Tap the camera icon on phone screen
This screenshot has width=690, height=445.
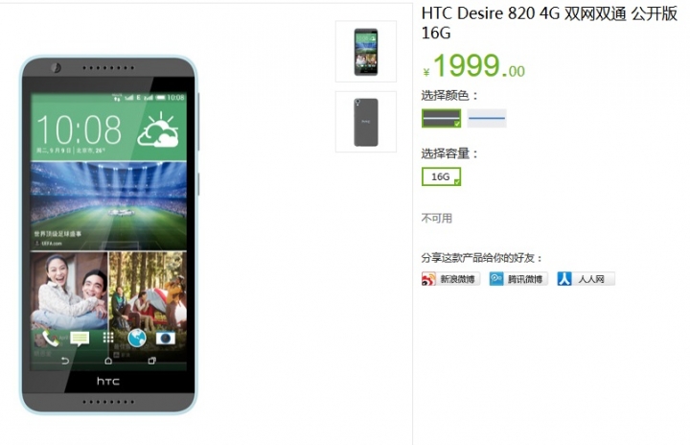166,339
